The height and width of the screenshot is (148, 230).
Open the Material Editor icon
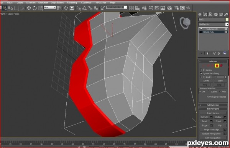[169, 8]
